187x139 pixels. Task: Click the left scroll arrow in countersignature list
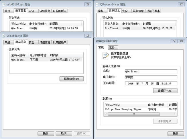click(x=105, y=114)
